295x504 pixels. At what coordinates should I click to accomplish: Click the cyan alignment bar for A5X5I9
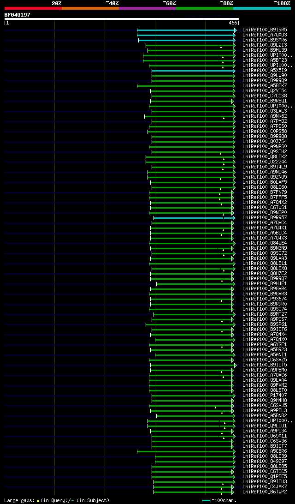pyautogui.click(x=193, y=71)
